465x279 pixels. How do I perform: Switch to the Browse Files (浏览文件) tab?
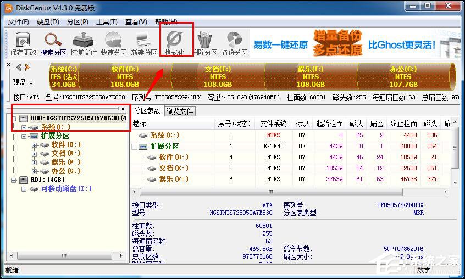[x=180, y=111]
